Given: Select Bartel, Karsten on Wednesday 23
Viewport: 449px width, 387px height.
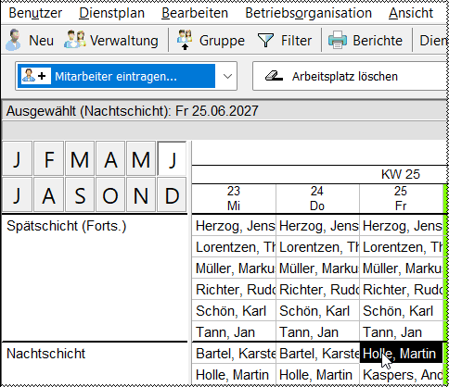Looking at the screenshot, I should pyautogui.click(x=234, y=354).
